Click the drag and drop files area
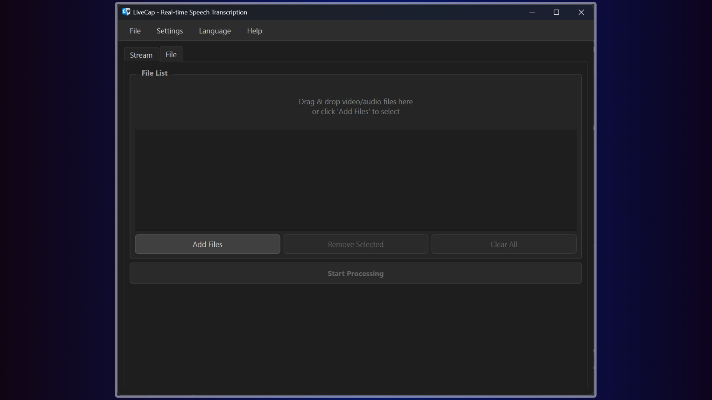712x400 pixels. (356, 106)
